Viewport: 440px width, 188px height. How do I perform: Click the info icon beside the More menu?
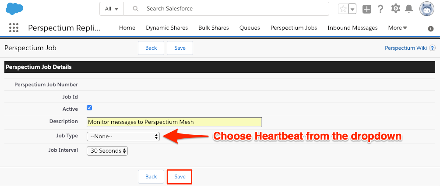(431, 29)
